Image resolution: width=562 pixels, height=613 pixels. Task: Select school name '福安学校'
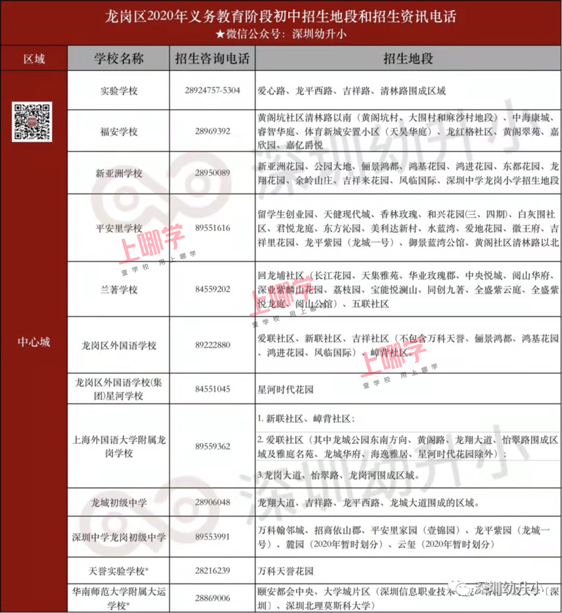point(119,131)
